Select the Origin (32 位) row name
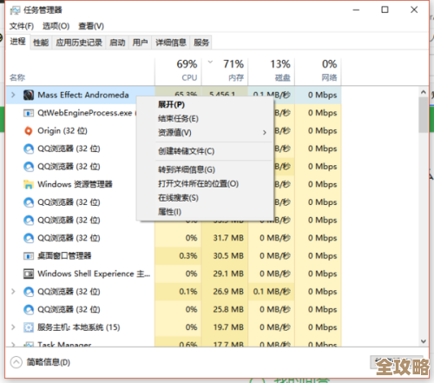The height and width of the screenshot is (383, 434). tap(62, 131)
